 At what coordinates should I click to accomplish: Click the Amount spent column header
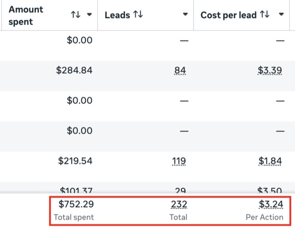click(x=26, y=15)
